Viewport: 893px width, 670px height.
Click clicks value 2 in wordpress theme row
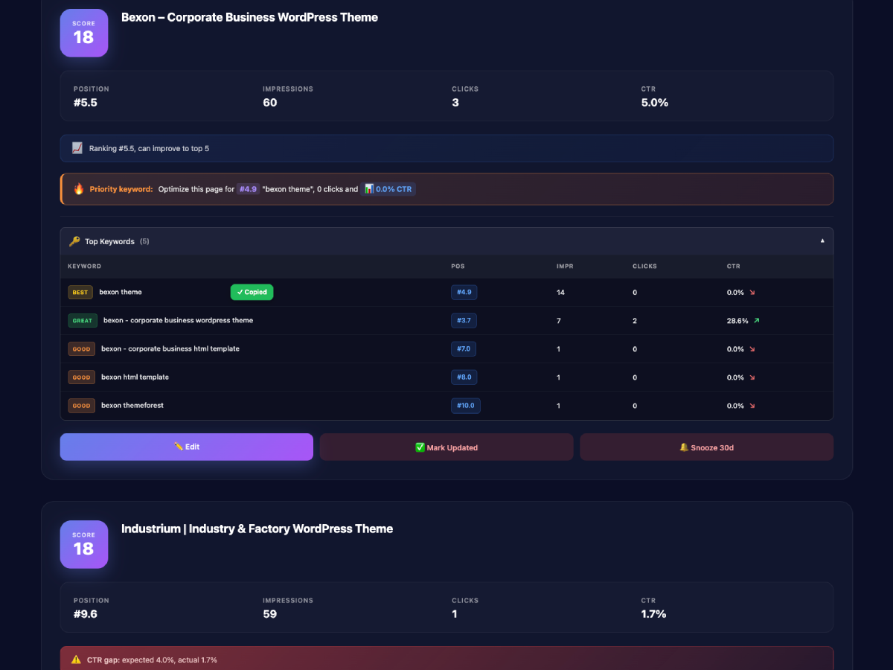[x=635, y=321]
